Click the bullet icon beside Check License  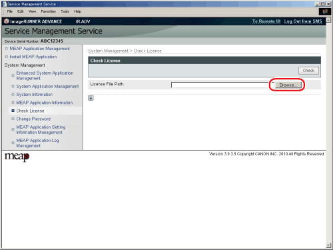tap(13, 111)
